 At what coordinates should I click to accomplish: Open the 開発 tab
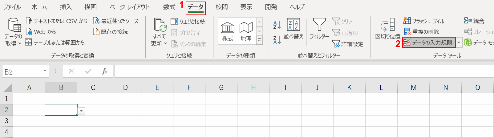click(271, 7)
